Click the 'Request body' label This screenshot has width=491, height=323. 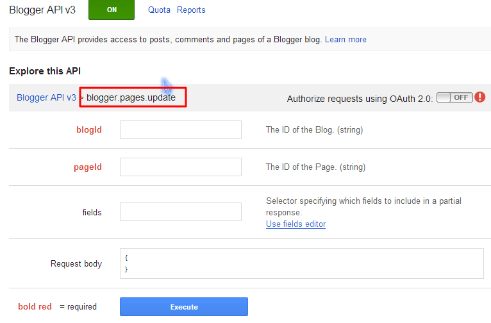(x=76, y=264)
